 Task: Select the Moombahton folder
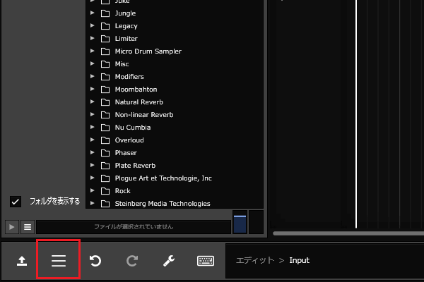(x=136, y=90)
